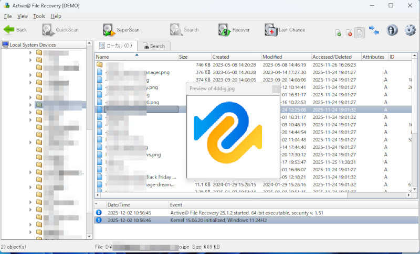420x254 pixels.
Task: Click accessed date 2025-11-25 11:38:31
Action: click(334, 162)
